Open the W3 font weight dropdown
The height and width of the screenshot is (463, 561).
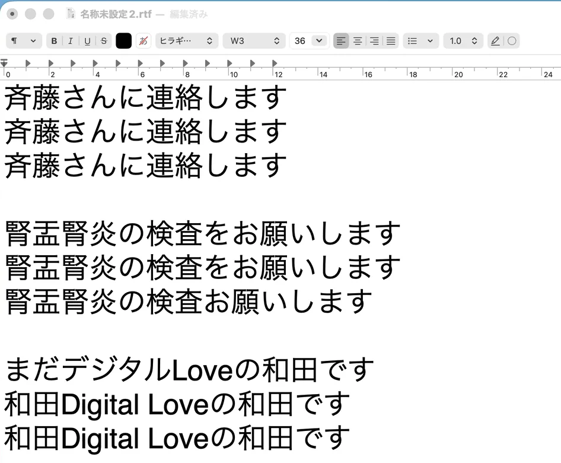point(254,41)
